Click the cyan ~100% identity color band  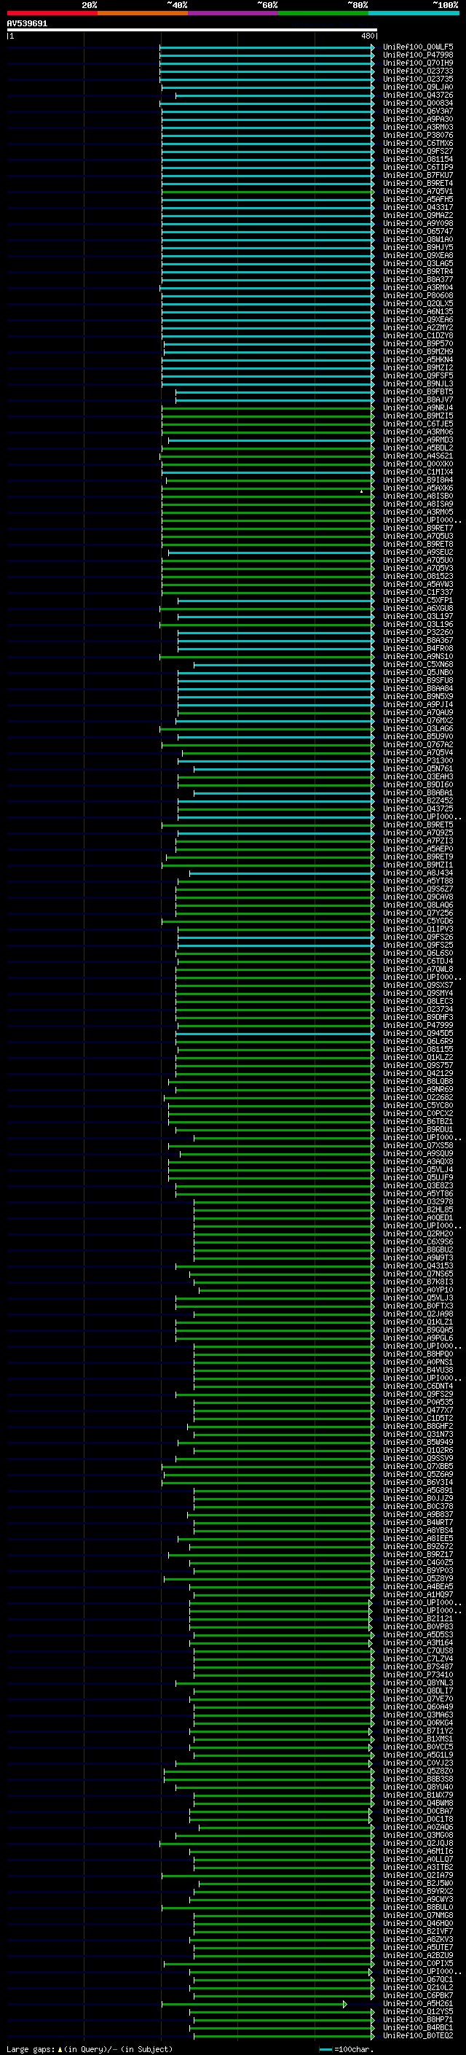click(414, 13)
